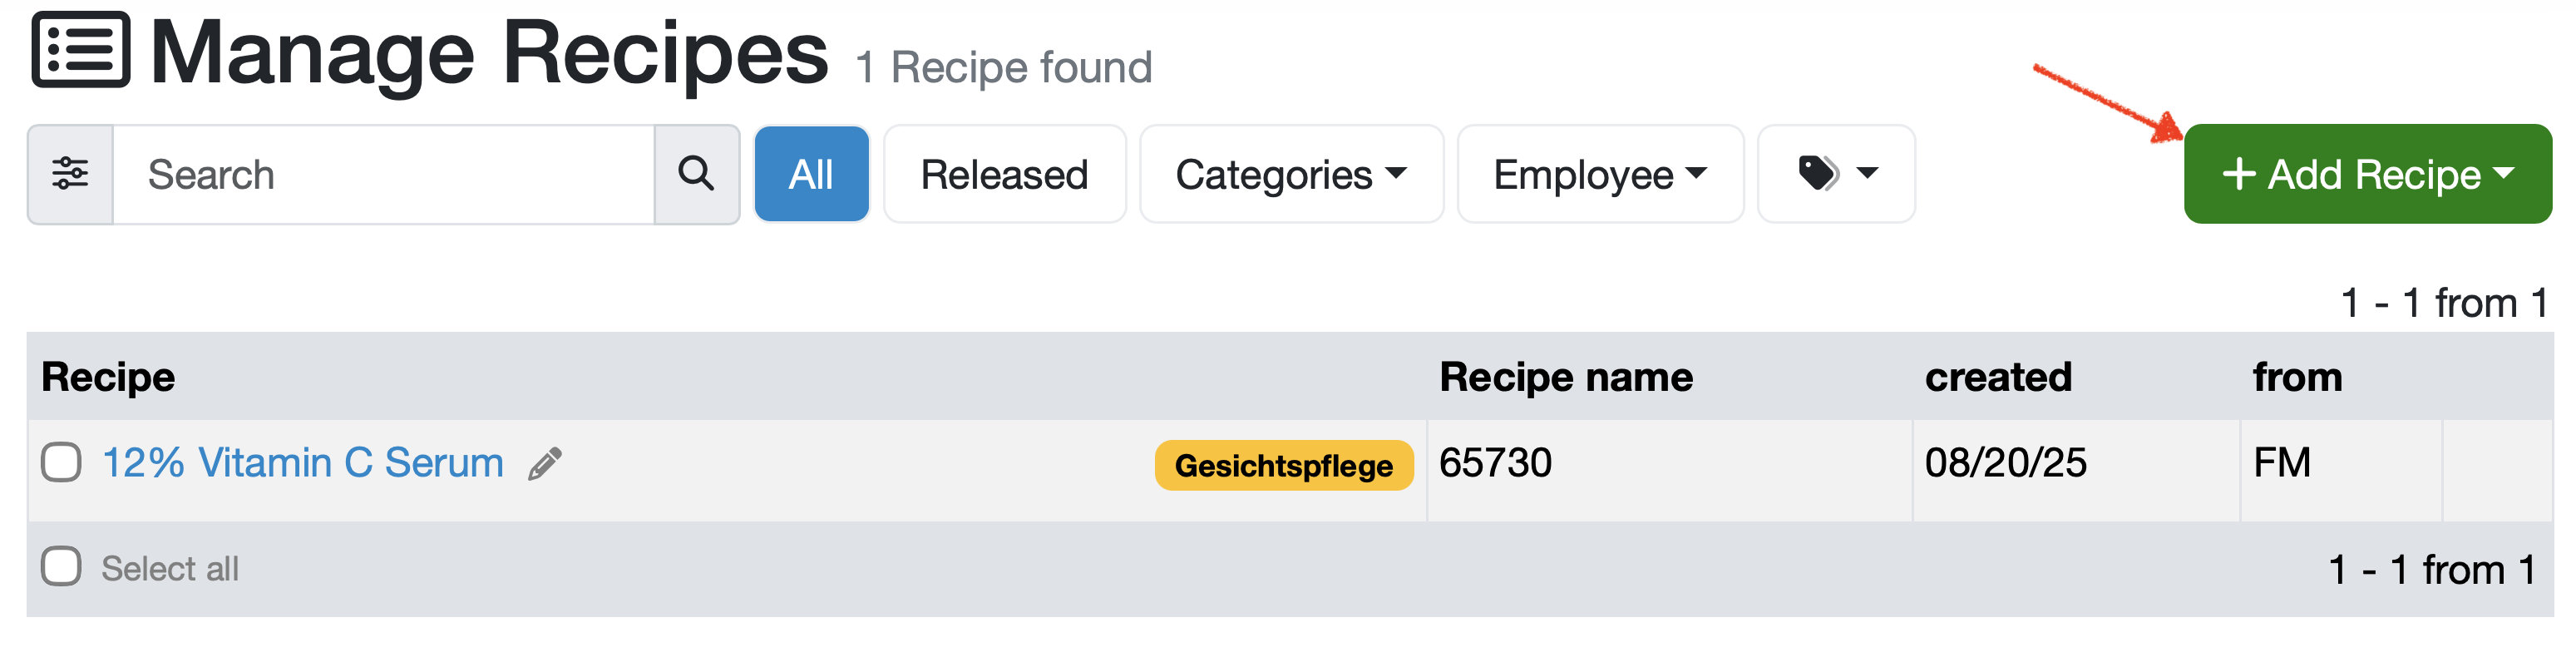Switch to the Released filter tab
The width and height of the screenshot is (2576, 657).
pos(1004,174)
